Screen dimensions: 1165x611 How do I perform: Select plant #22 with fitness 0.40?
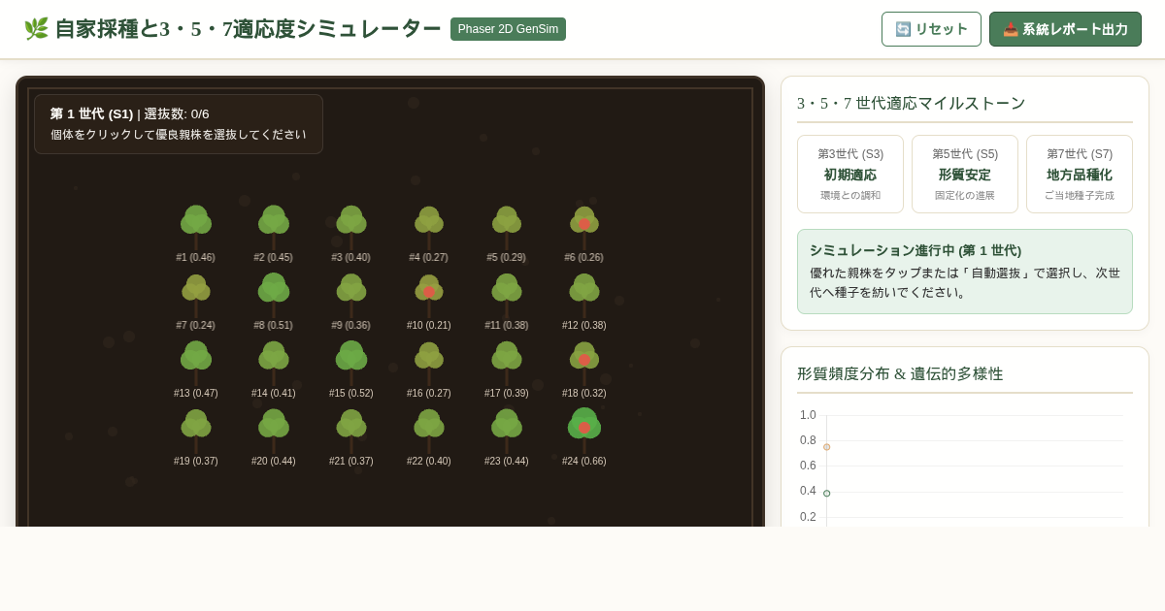coord(429,433)
